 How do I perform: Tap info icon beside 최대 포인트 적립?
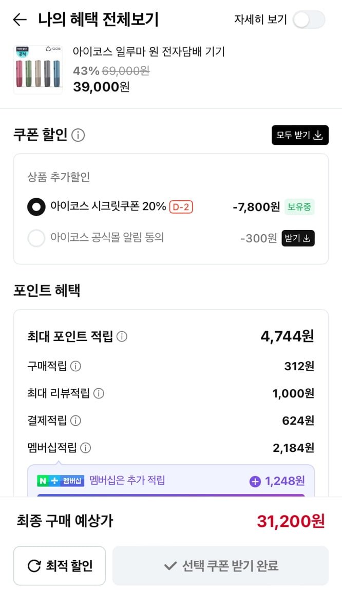pos(122,337)
